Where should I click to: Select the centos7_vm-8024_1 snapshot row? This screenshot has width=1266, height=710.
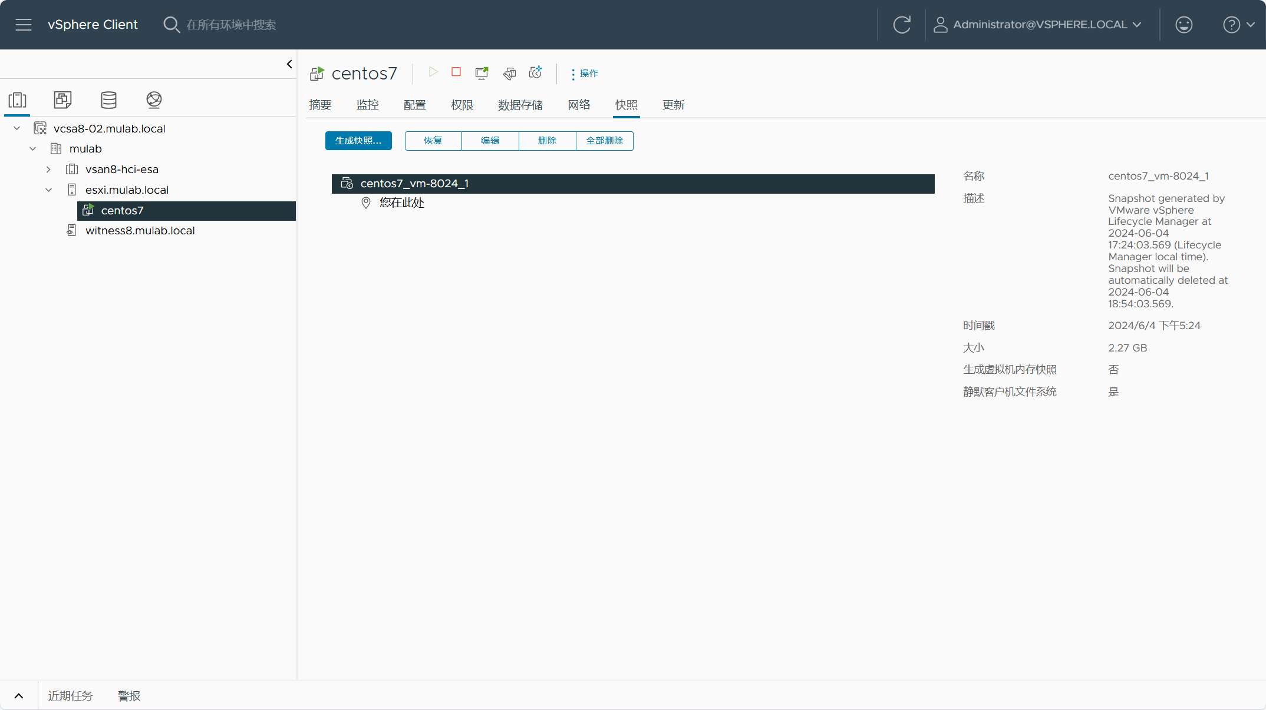click(633, 184)
